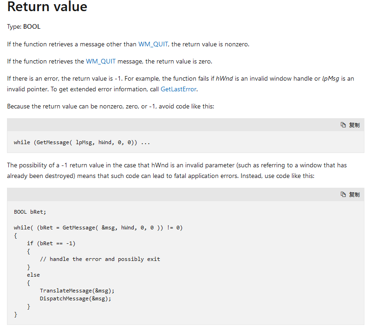Click the Type: BOOL text
The width and height of the screenshot is (370, 330).
(24, 27)
